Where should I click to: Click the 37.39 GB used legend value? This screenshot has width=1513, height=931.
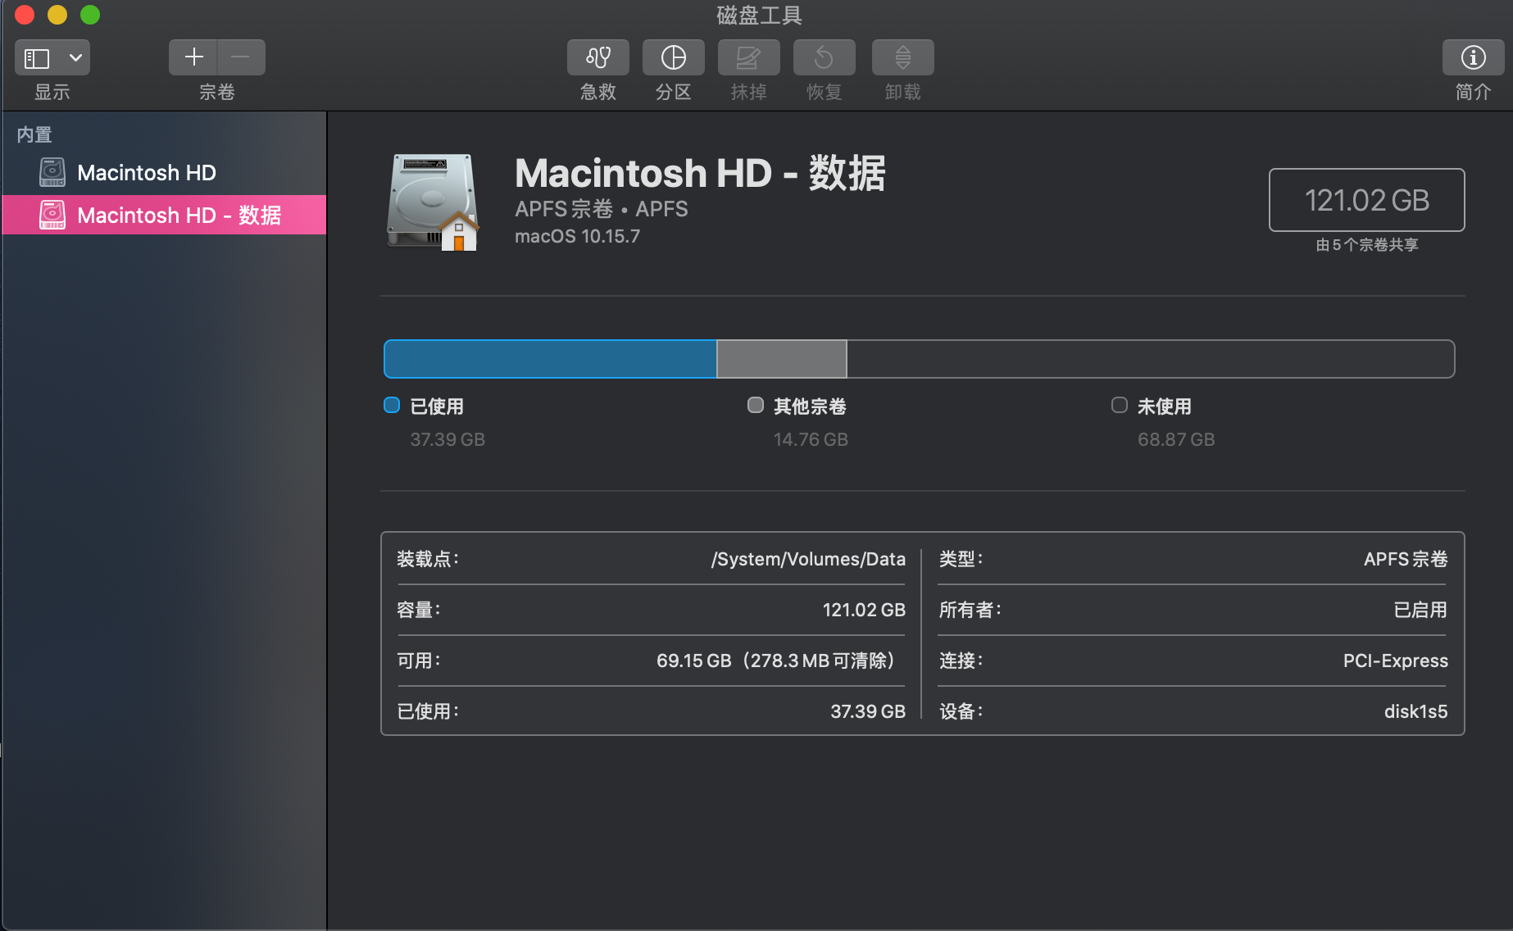448,439
